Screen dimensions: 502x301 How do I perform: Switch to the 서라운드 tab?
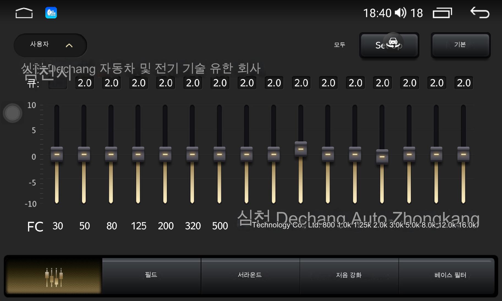250,275
